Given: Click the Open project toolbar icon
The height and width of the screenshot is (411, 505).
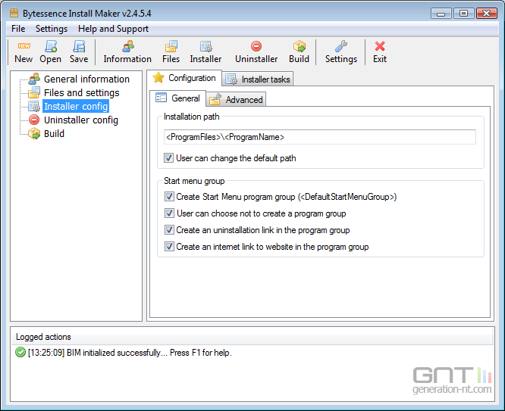Looking at the screenshot, I should tap(51, 46).
